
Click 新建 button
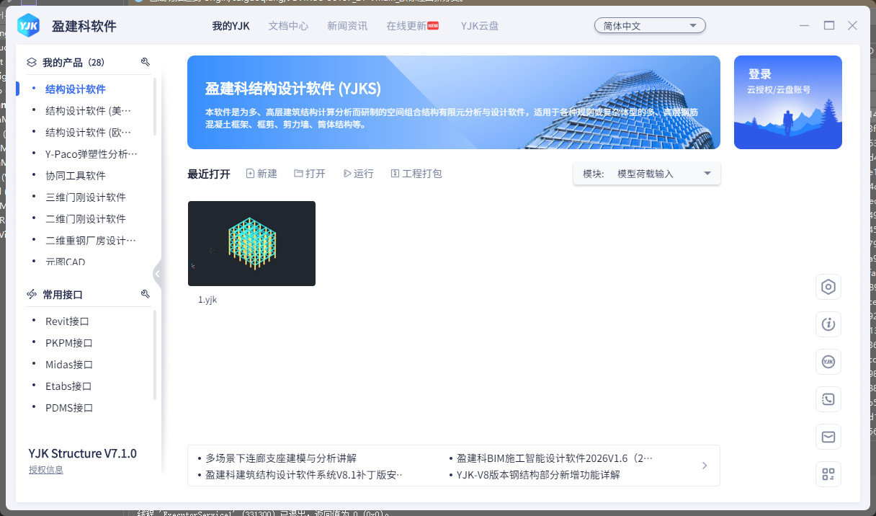262,174
